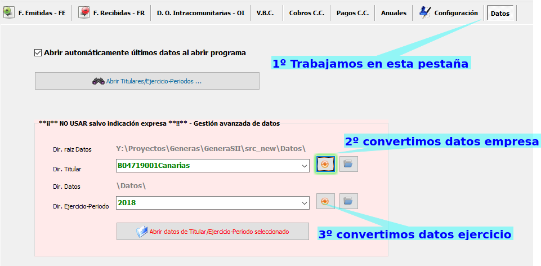Open the Anuales tab
Viewport: 541px width, 266px height.
tap(394, 13)
